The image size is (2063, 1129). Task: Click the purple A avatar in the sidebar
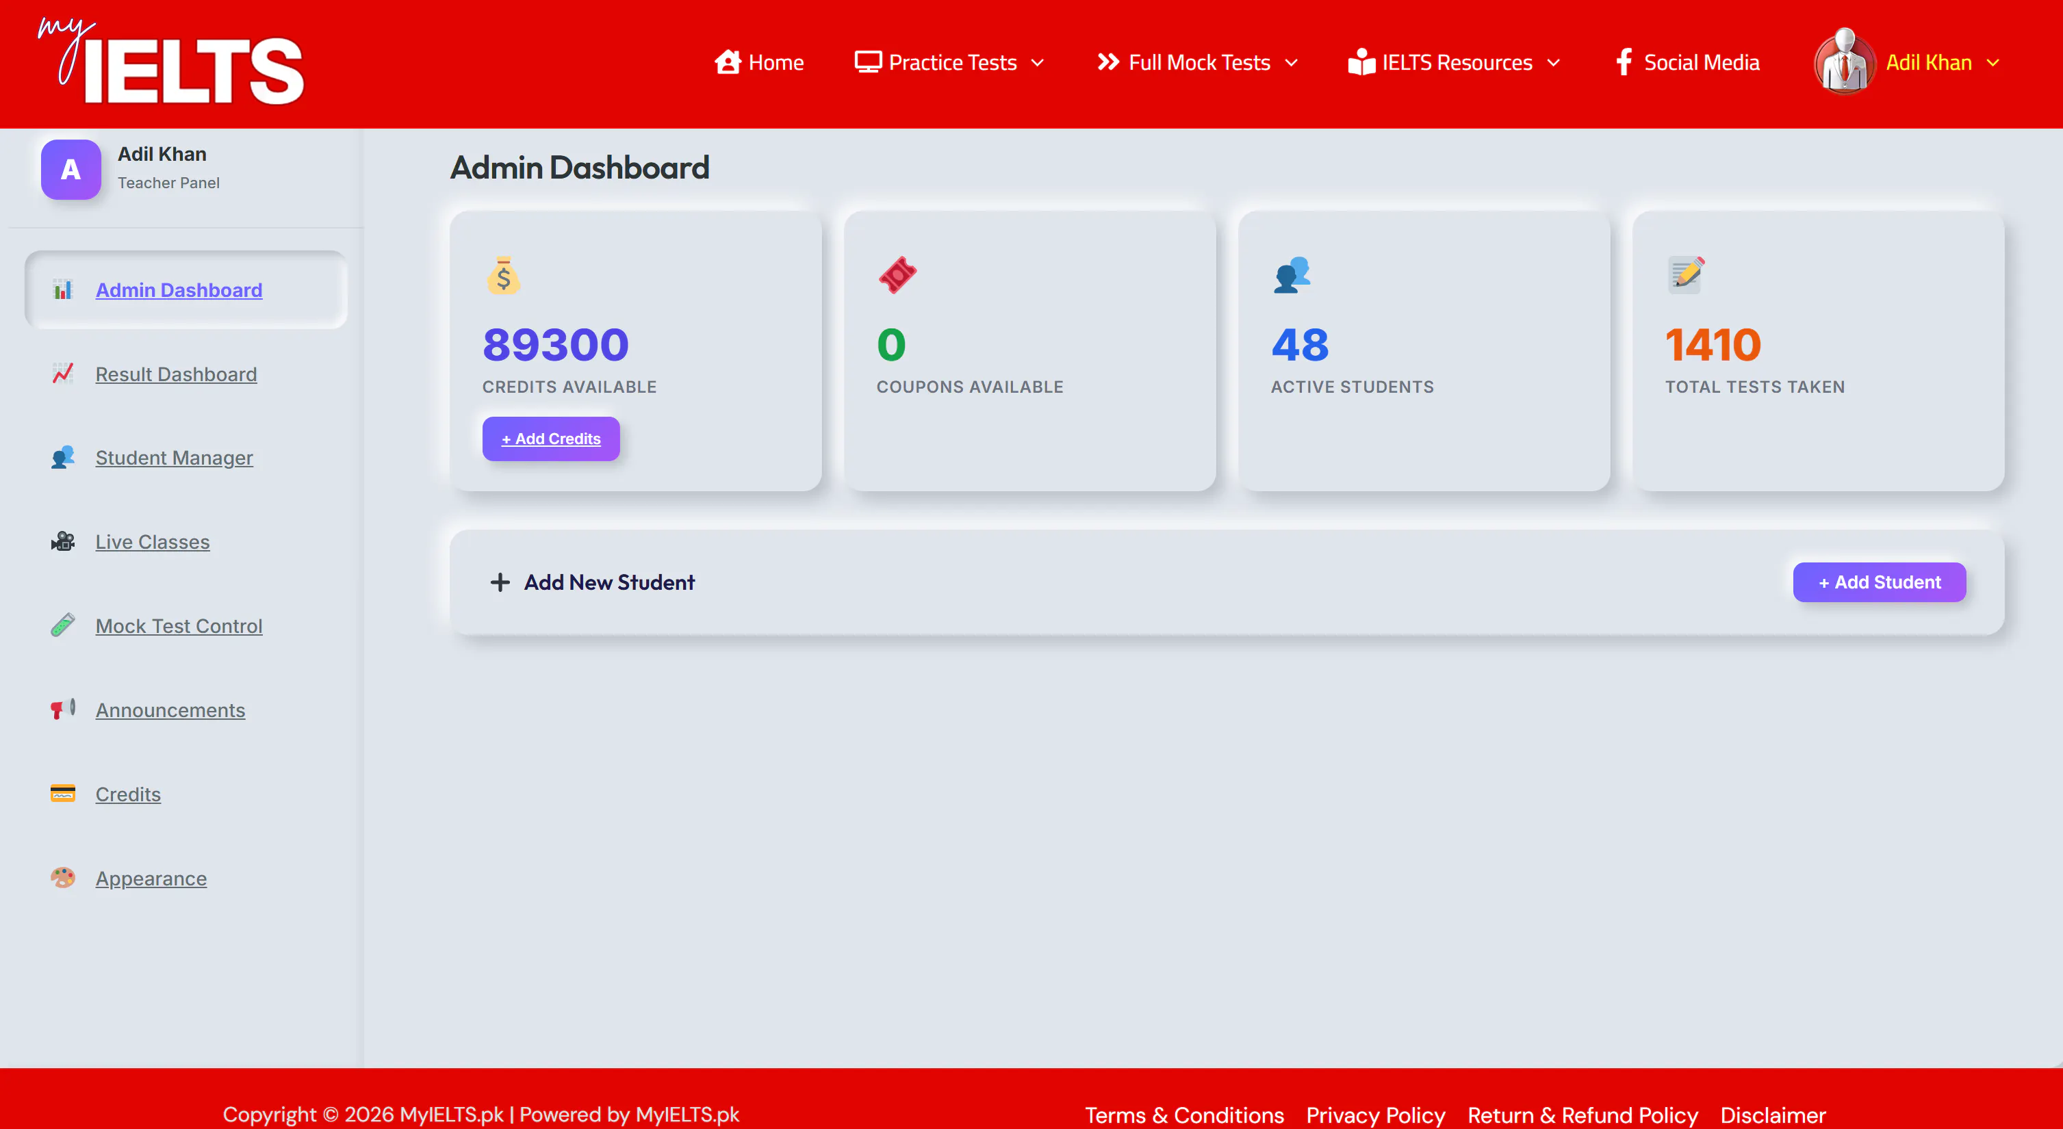(x=71, y=169)
